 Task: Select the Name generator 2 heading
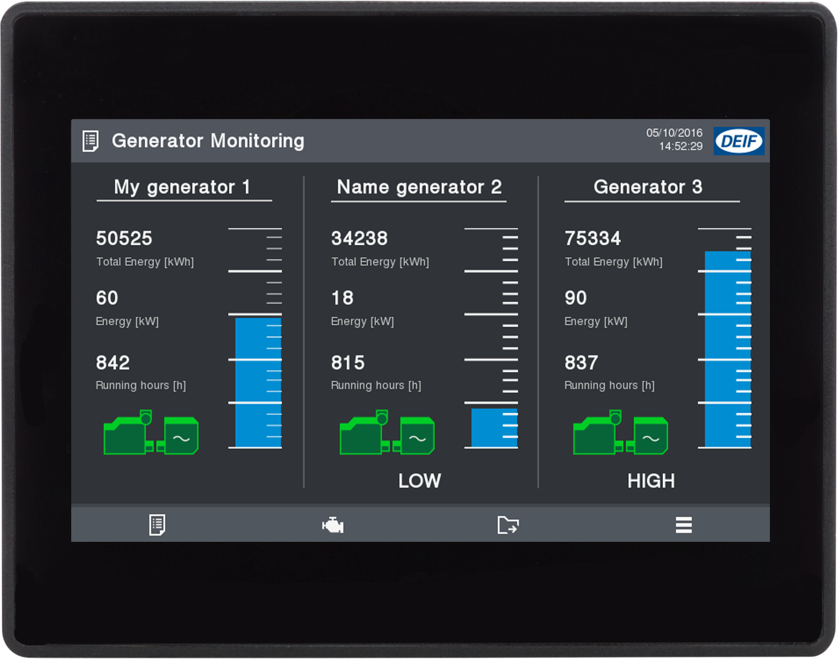419,187
